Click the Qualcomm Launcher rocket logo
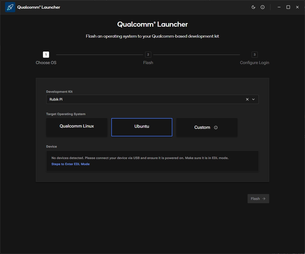 pyautogui.click(x=10, y=7)
